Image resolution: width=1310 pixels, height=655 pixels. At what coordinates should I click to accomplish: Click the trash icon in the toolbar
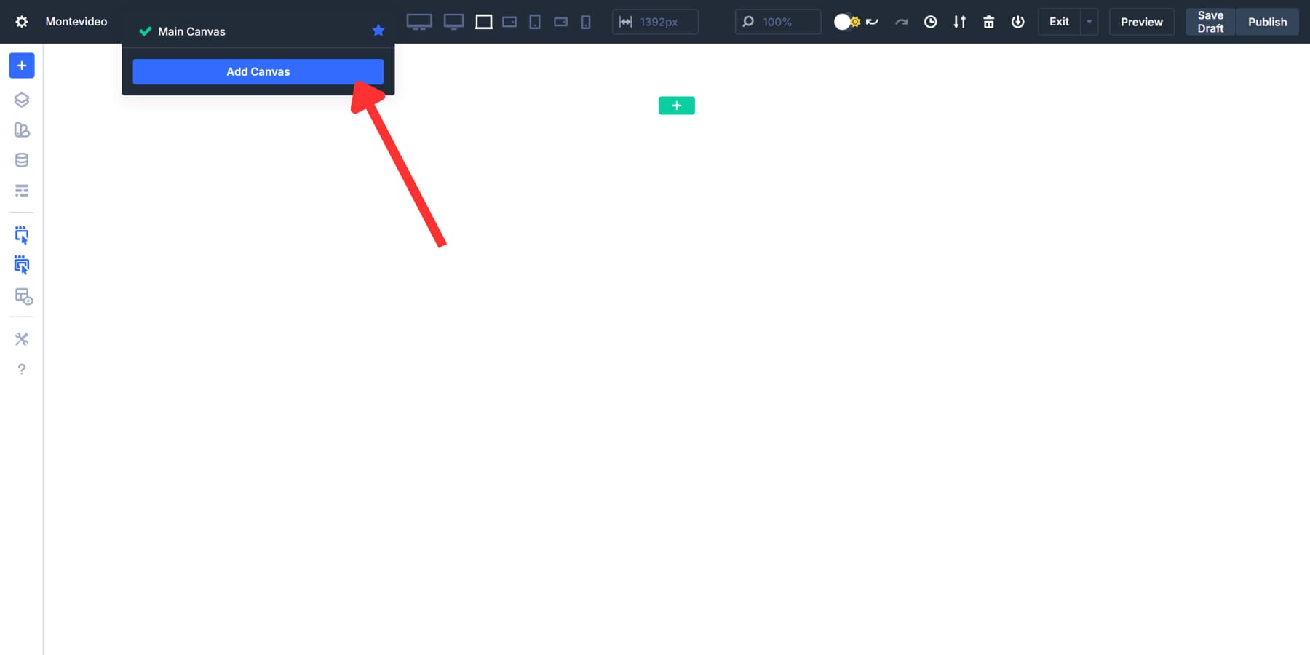tap(988, 22)
